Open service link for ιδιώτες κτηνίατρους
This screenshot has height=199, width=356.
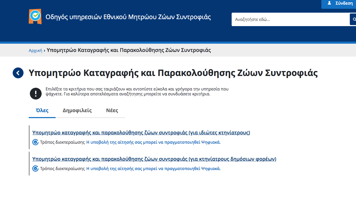click(x=141, y=133)
